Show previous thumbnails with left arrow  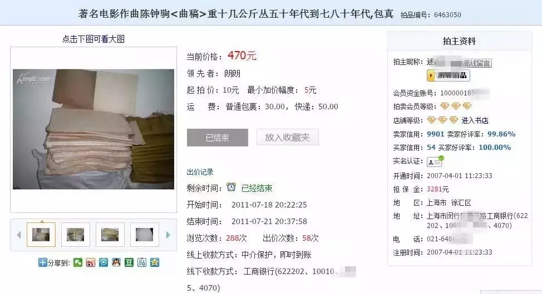coord(19,235)
